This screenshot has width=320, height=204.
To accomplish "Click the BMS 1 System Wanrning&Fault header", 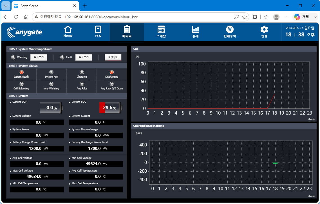I will tap(30, 49).
